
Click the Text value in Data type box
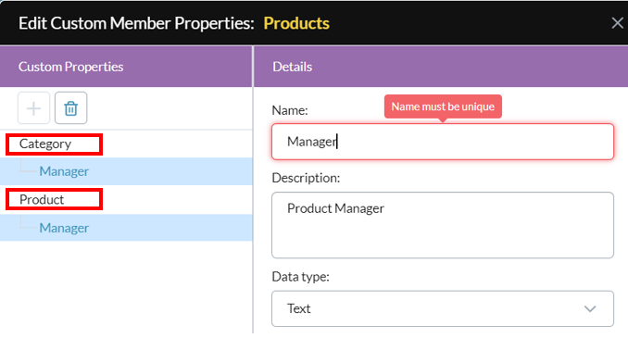299,308
